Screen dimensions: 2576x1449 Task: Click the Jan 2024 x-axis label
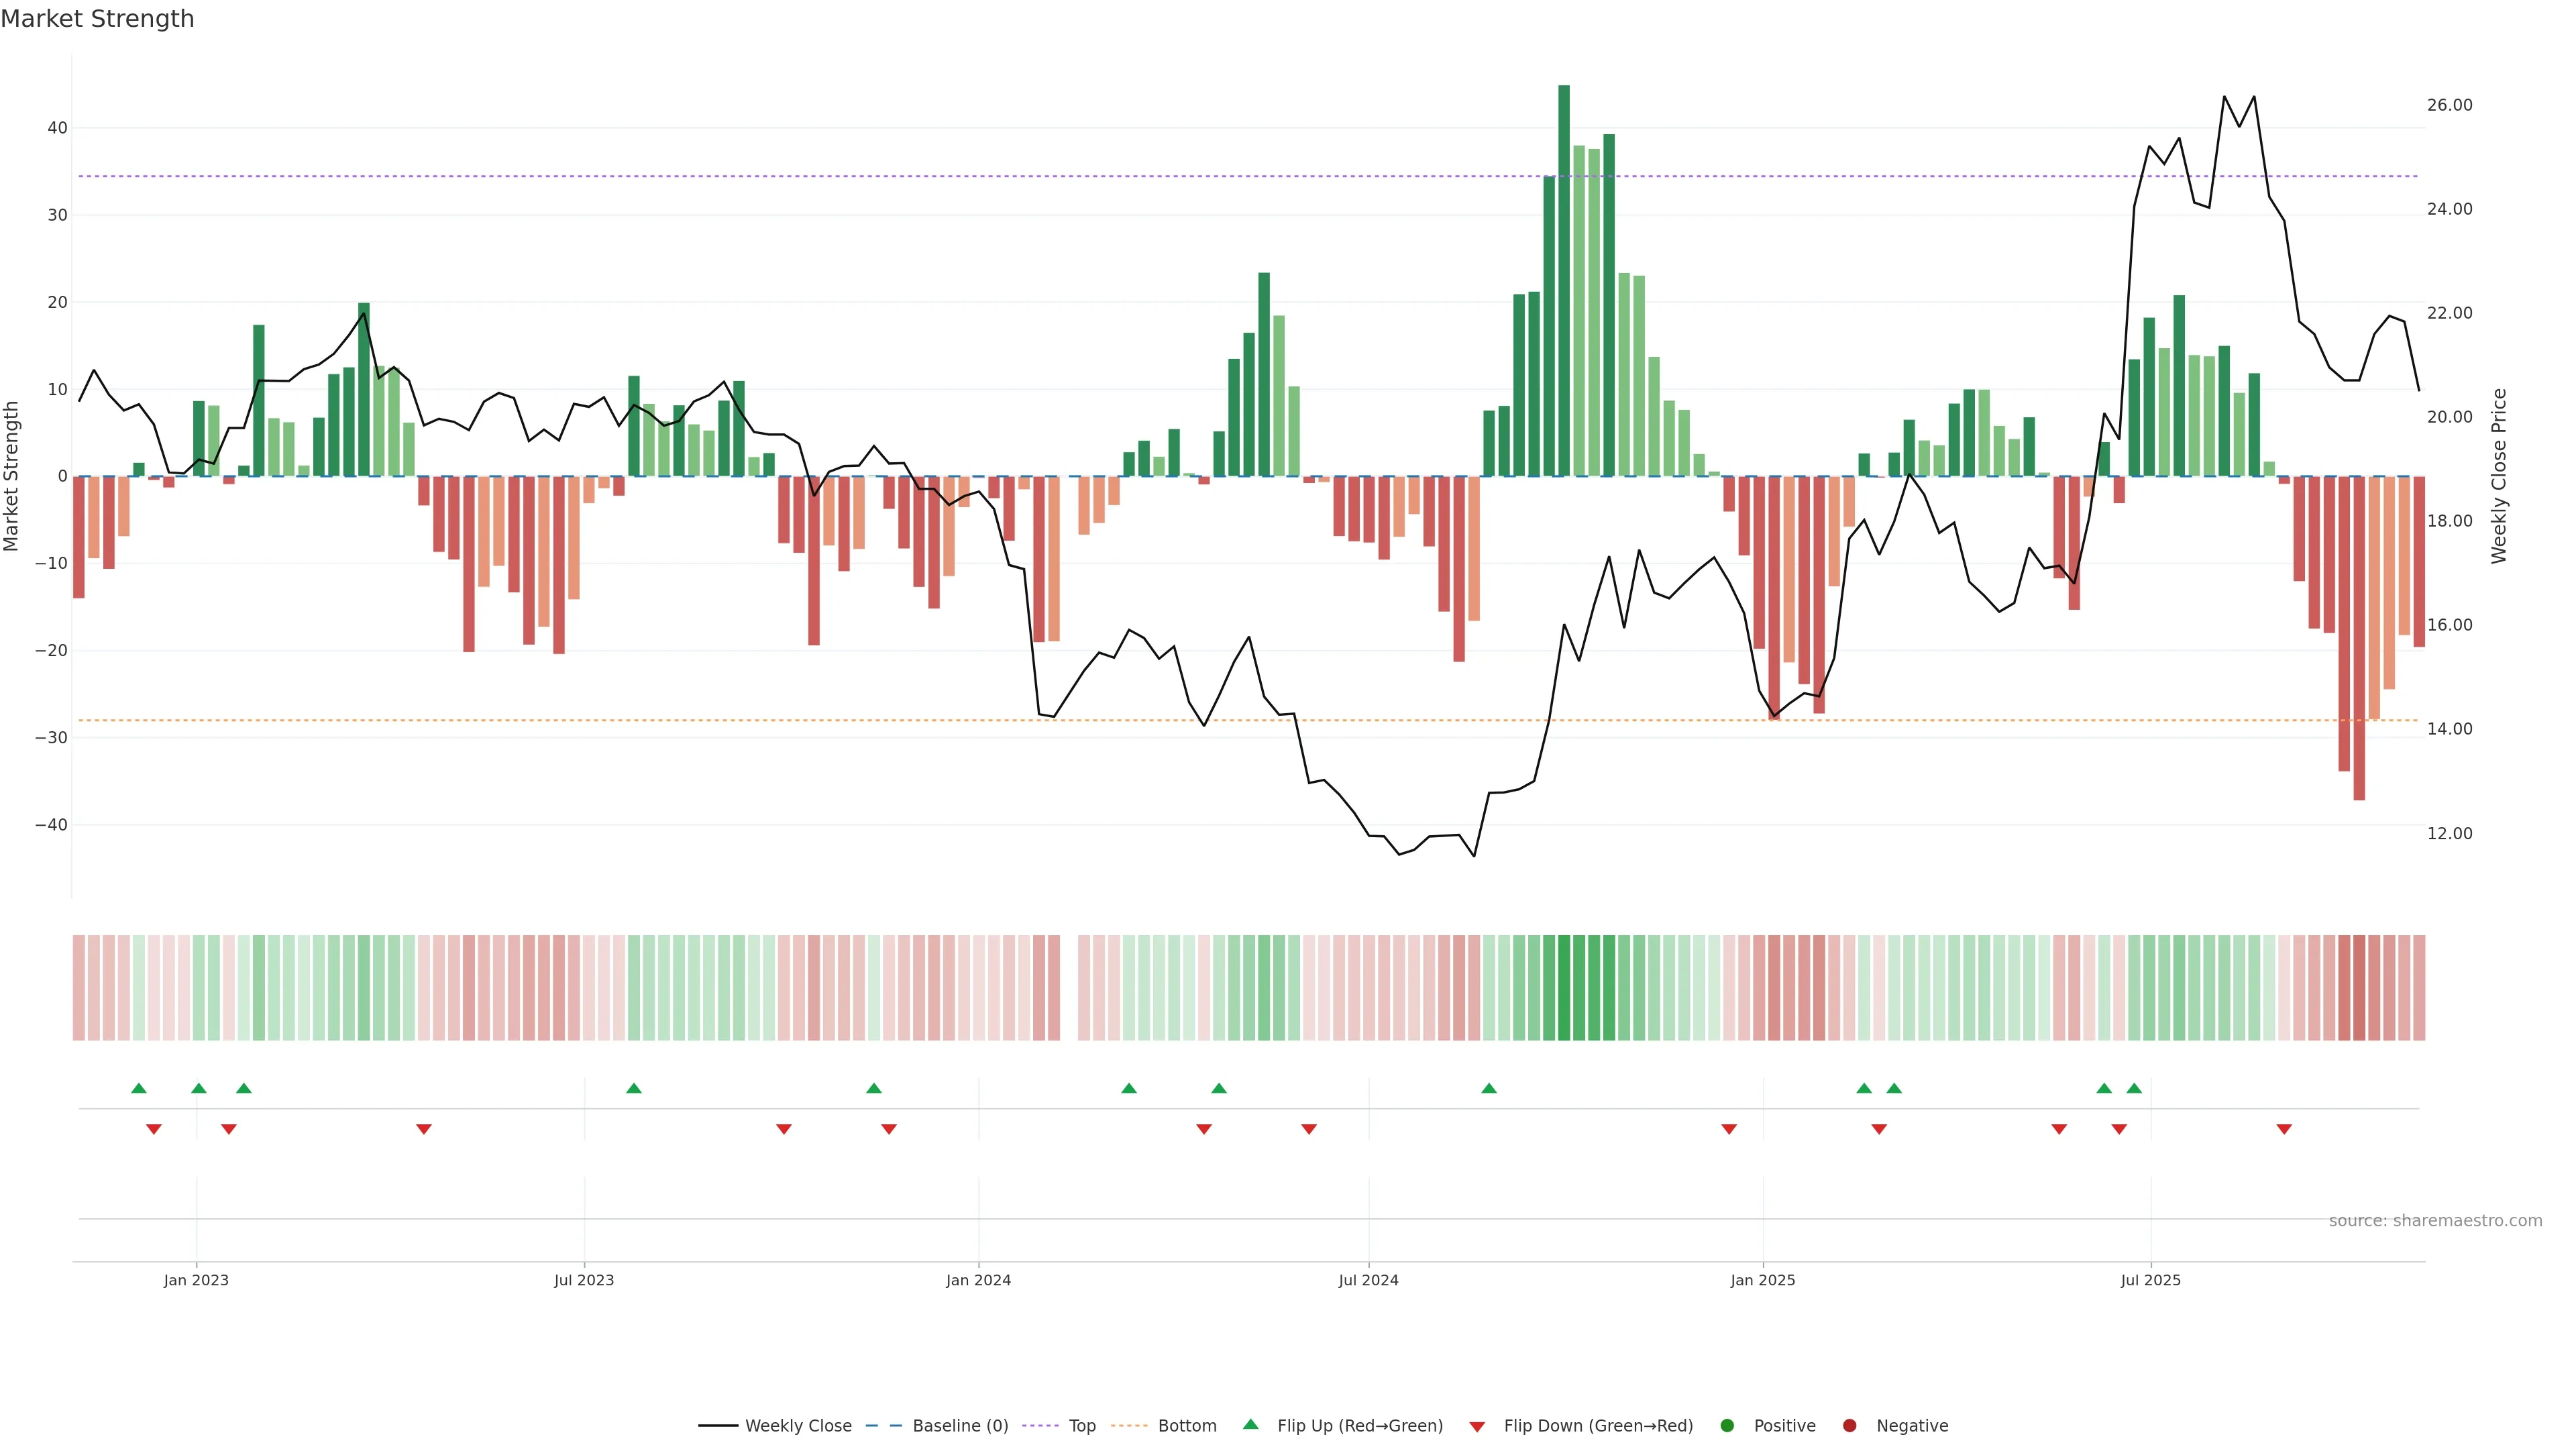(x=978, y=1280)
